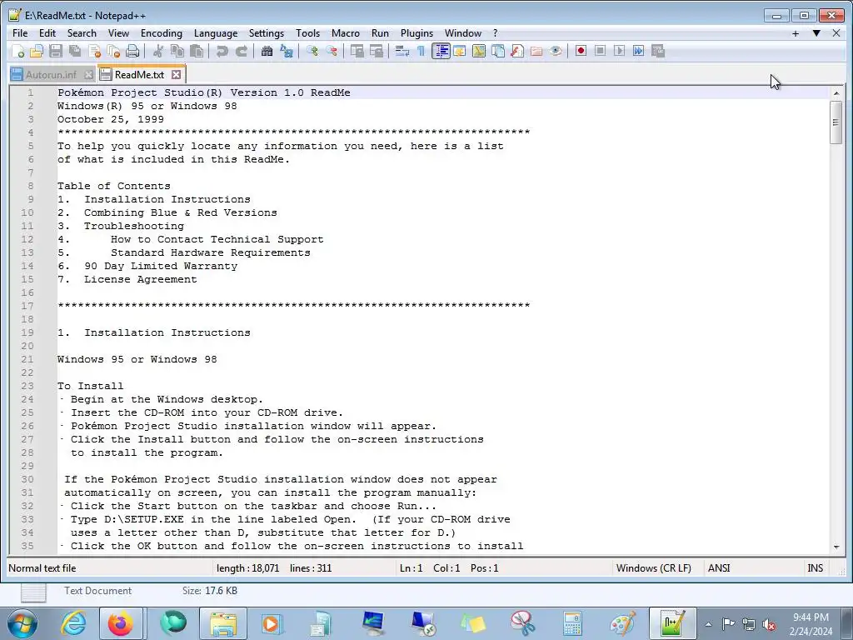Image resolution: width=853 pixels, height=640 pixels.
Task: Copy selection using the toolbar copy icon
Action: point(177,51)
